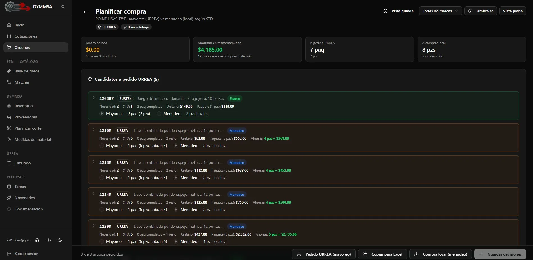Open Inicio from the sidebar
This screenshot has width=533, height=260.
click(x=36, y=25)
